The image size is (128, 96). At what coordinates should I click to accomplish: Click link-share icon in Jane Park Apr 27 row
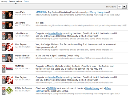(x=3, y=27)
